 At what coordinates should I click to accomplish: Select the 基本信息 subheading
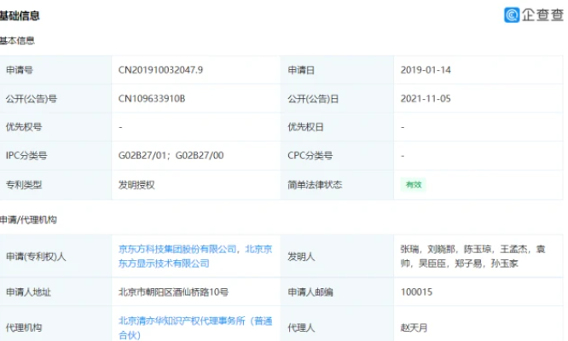pos(17,41)
